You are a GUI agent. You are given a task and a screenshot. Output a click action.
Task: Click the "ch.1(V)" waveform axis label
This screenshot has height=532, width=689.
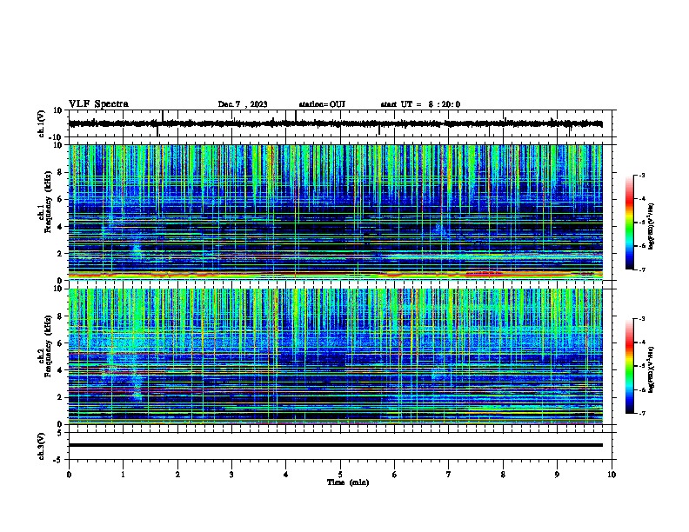point(42,123)
